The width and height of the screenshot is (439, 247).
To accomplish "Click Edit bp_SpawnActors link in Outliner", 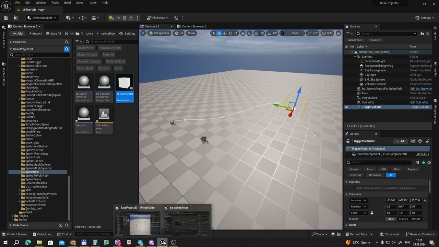I will click(421, 89).
